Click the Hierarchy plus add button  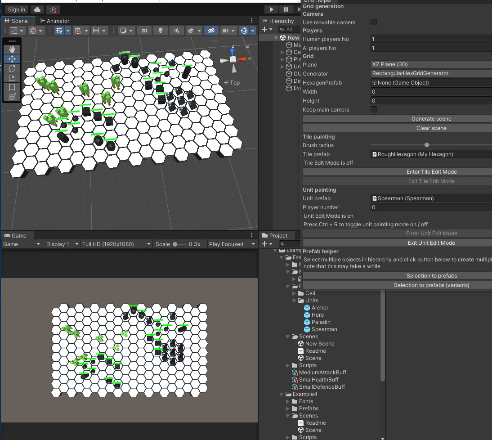pyautogui.click(x=264, y=29)
